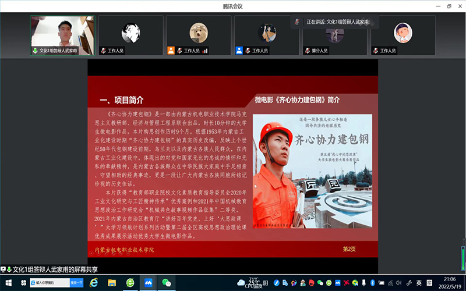Open the Tencent Meeting taskbar icon
This screenshot has height=291, width=466.
point(148,282)
